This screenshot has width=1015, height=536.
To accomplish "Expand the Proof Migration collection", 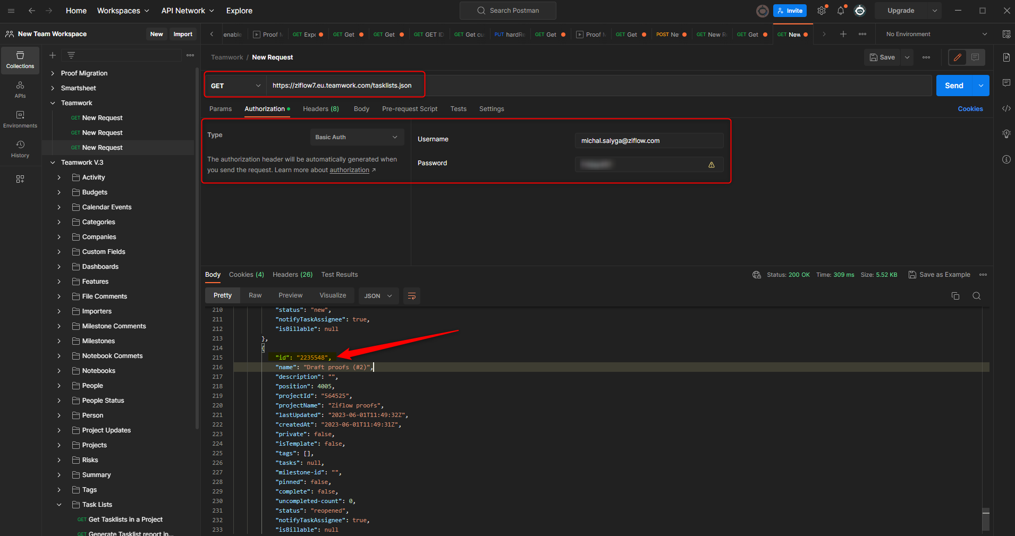I will (x=53, y=73).
